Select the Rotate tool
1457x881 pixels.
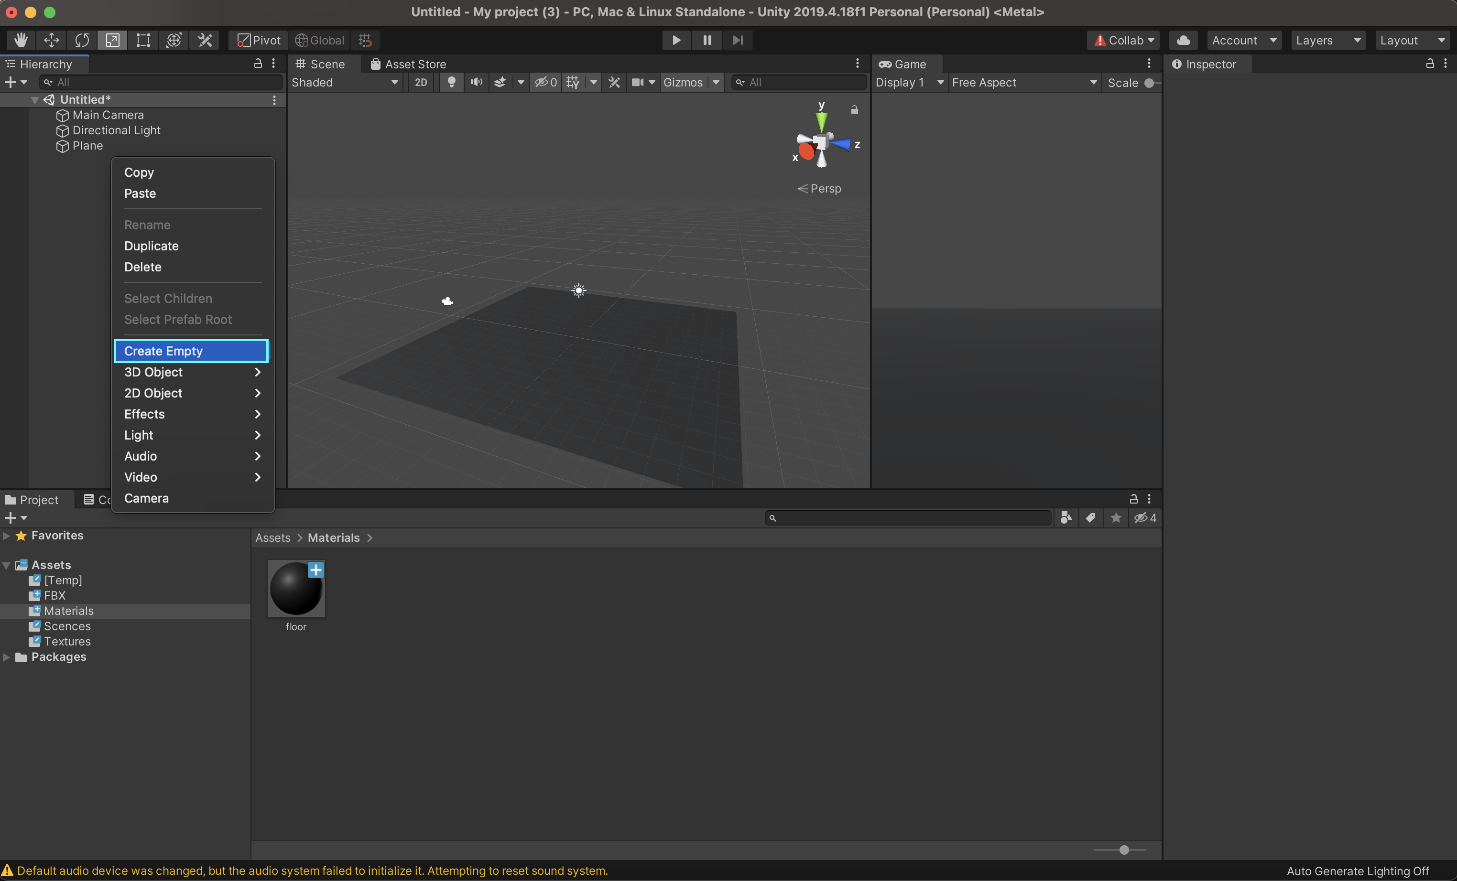(82, 40)
